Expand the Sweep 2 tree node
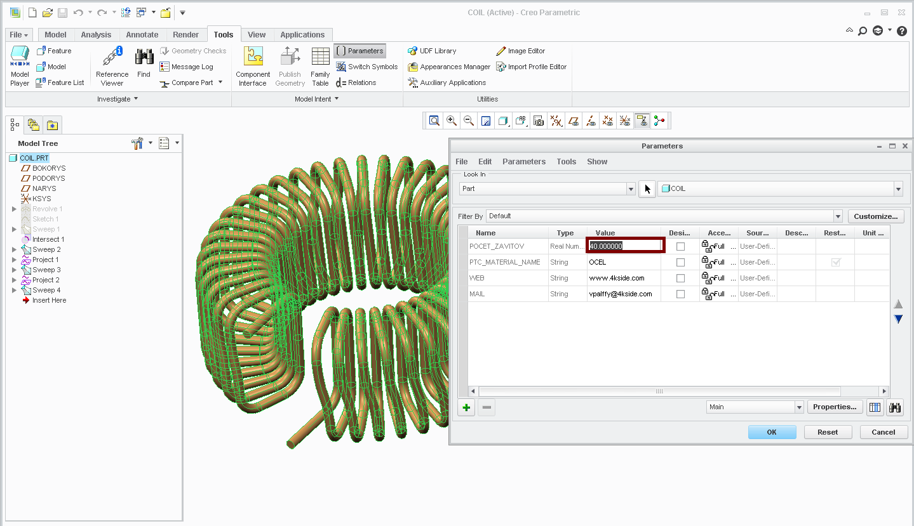 pyautogui.click(x=15, y=249)
